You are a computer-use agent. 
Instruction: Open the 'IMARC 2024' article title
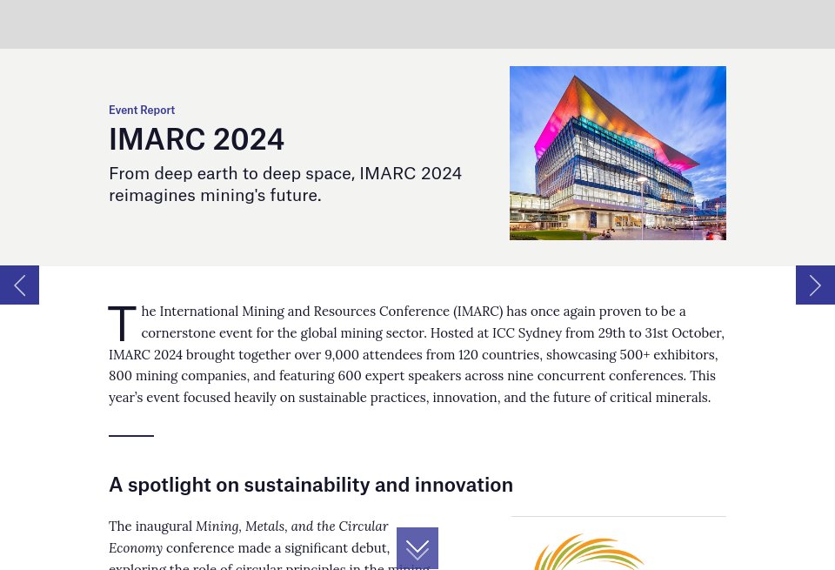tap(197, 138)
